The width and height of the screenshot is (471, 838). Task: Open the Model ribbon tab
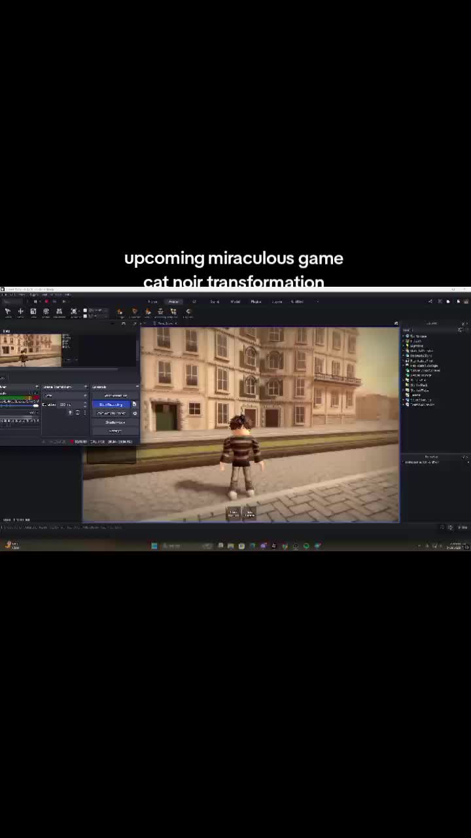point(235,302)
